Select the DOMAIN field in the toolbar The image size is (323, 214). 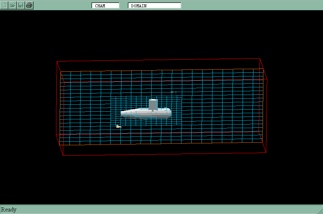[x=155, y=6]
